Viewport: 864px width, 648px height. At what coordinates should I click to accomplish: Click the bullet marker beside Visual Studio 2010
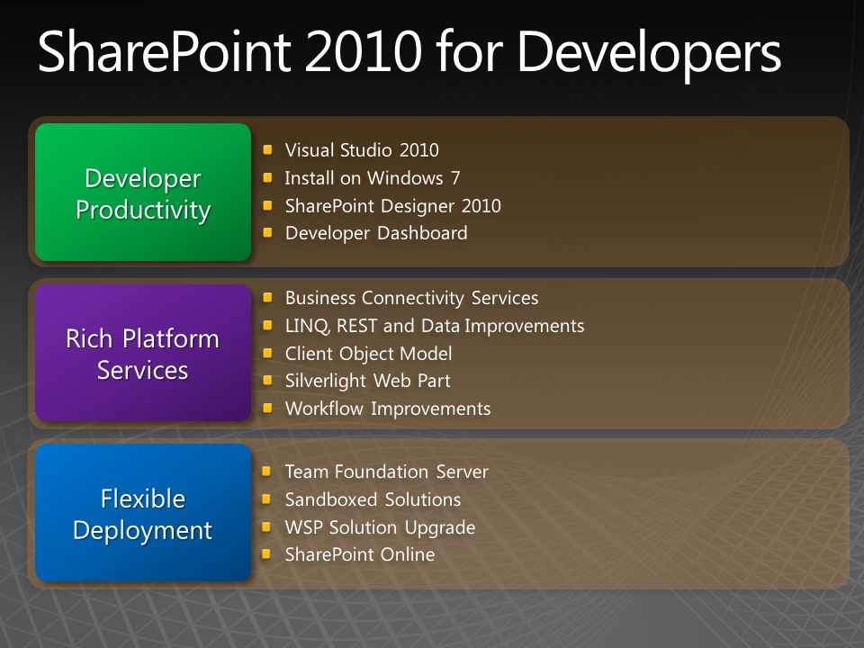(x=268, y=149)
